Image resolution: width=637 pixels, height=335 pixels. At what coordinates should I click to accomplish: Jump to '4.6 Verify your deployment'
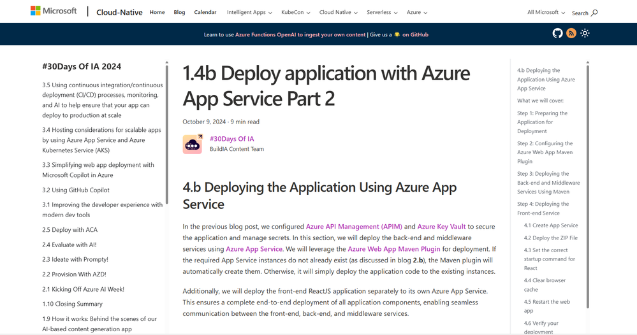pyautogui.click(x=541, y=327)
